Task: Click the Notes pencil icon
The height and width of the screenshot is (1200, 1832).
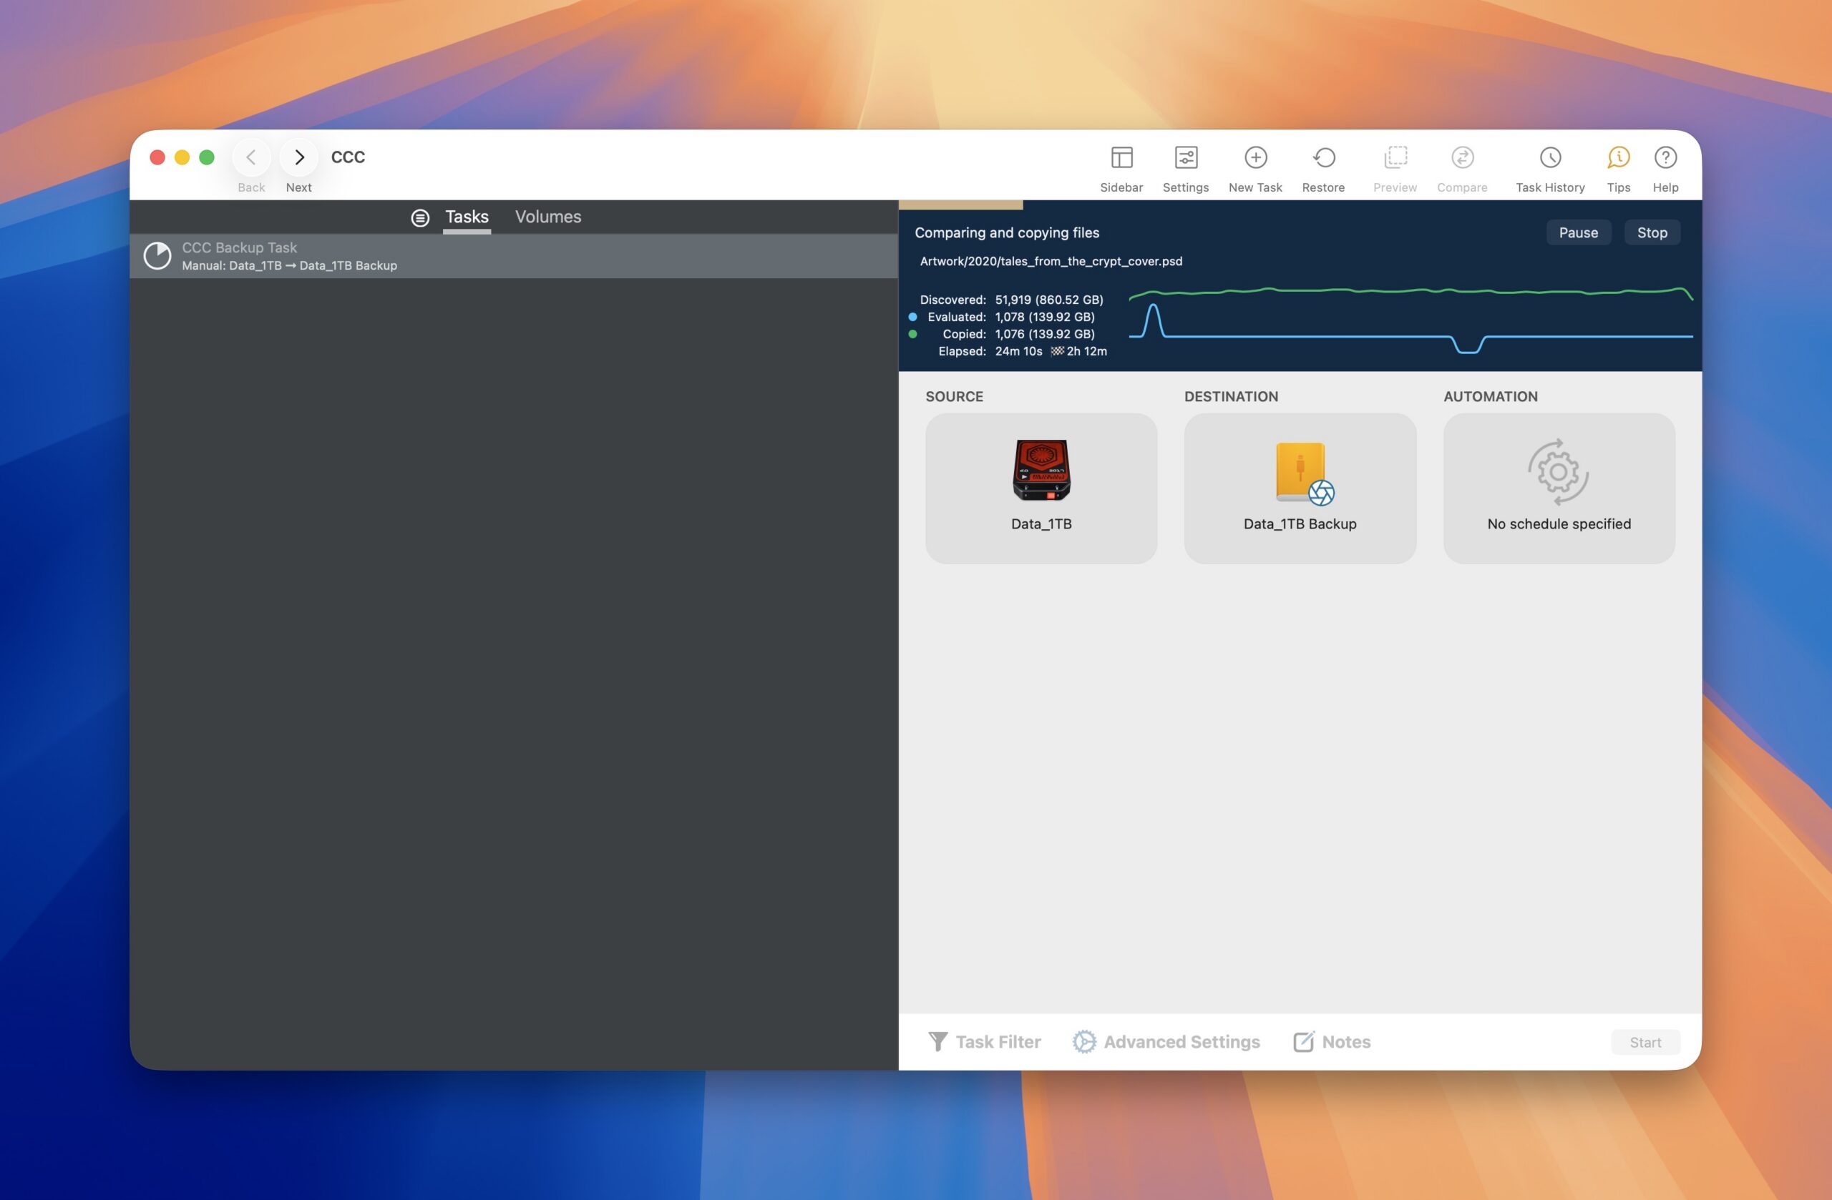Action: 1304,1041
